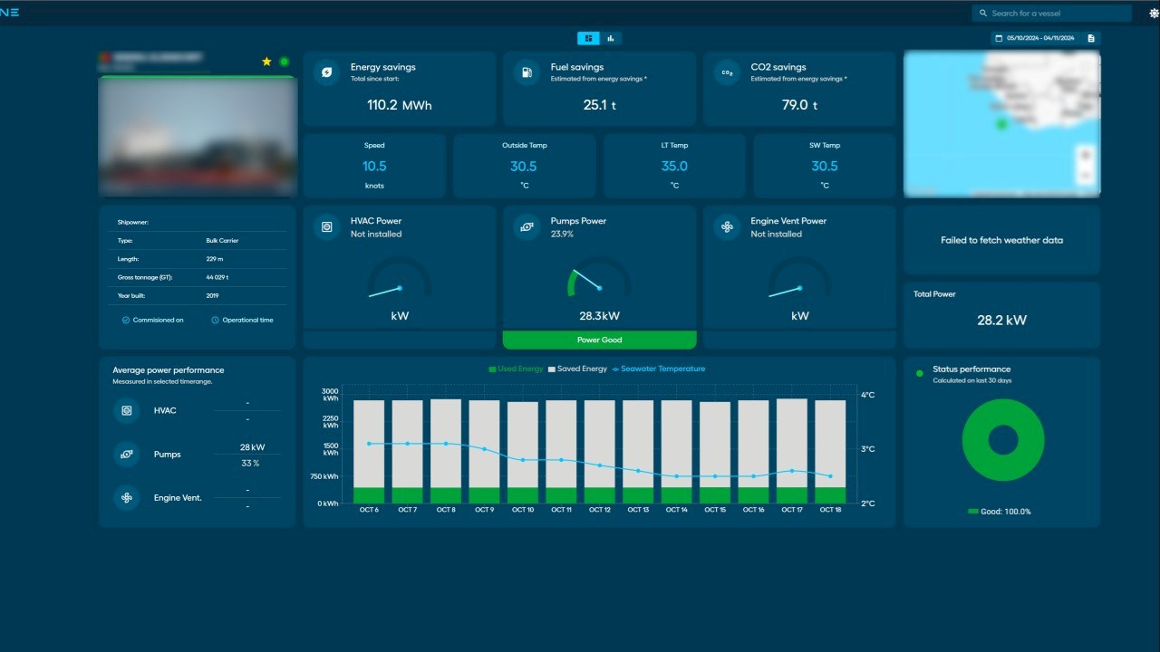Toggle Seawater Temperature line in legend

tap(658, 369)
